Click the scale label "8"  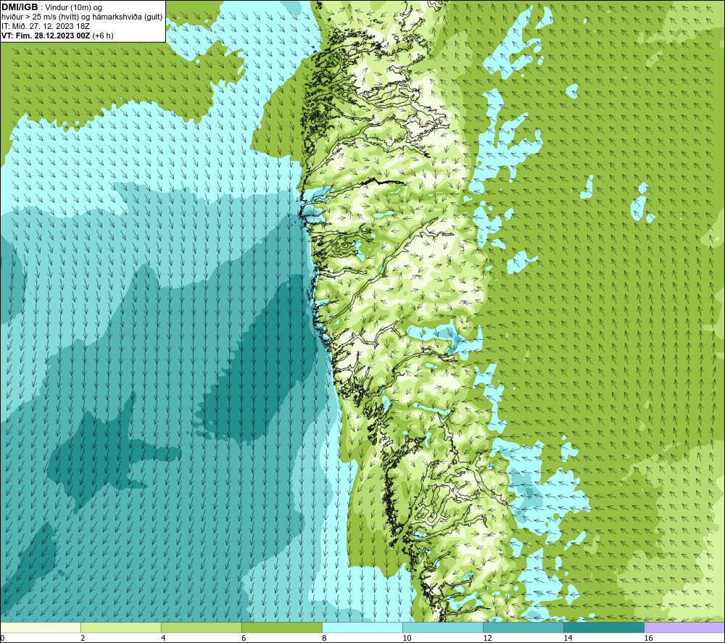pos(324,639)
